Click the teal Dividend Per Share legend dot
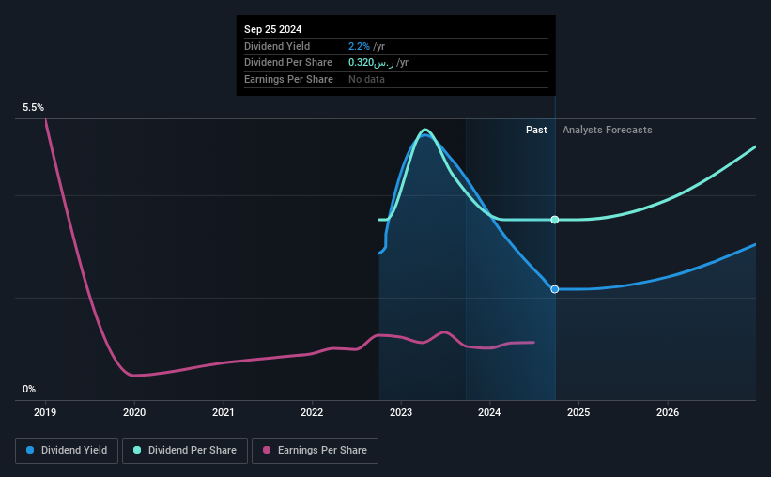This screenshot has height=477, width=771. 137,450
